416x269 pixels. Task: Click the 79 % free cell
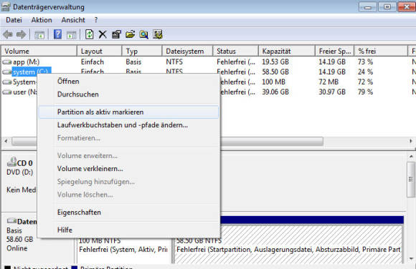pyautogui.click(x=365, y=92)
